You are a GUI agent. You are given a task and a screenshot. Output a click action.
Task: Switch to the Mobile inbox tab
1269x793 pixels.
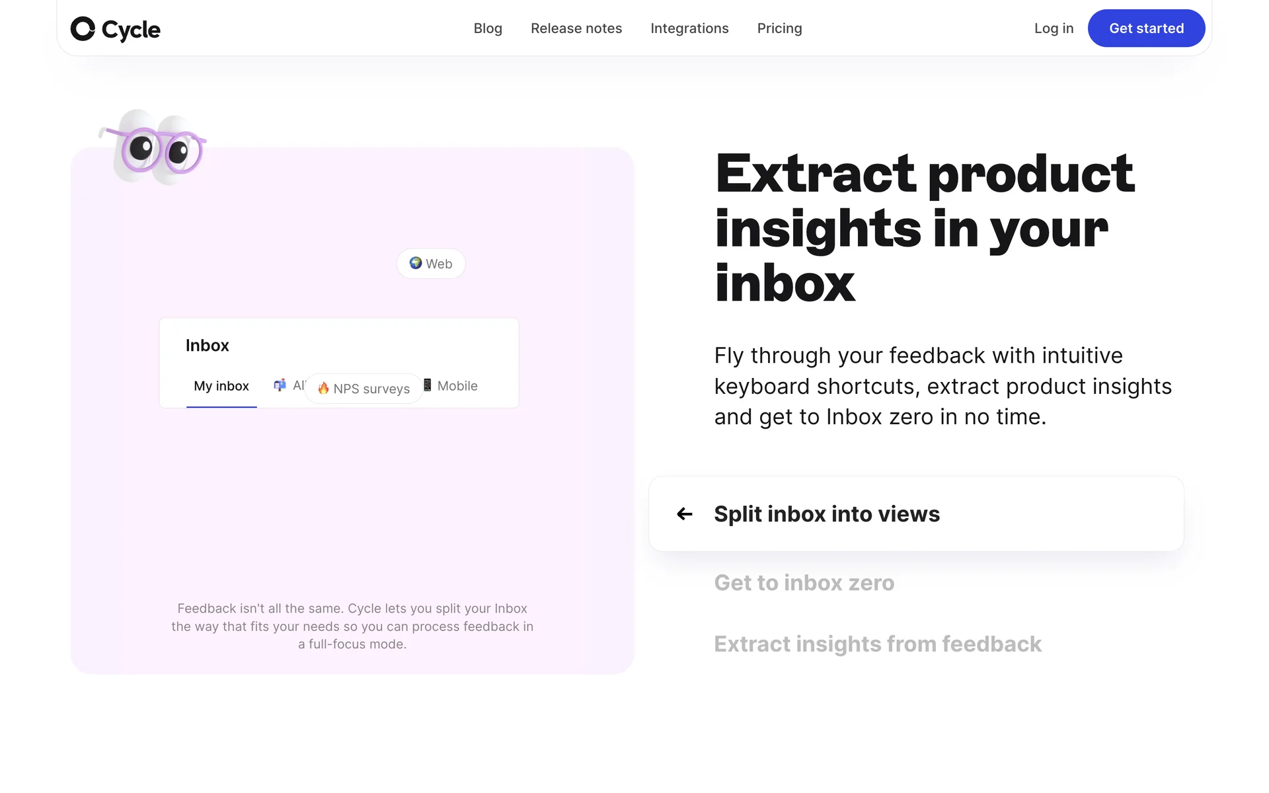(x=457, y=386)
